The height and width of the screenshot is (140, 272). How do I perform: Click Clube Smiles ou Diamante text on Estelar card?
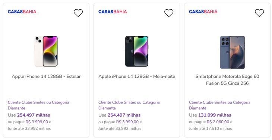point(38,105)
